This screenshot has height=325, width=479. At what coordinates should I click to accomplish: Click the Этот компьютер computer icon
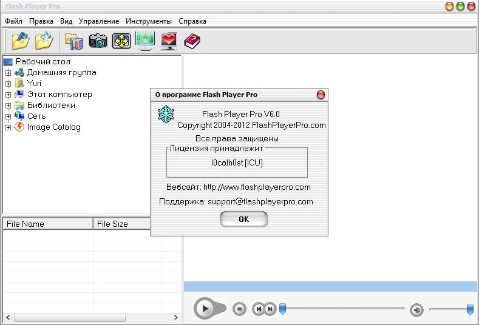(19, 95)
